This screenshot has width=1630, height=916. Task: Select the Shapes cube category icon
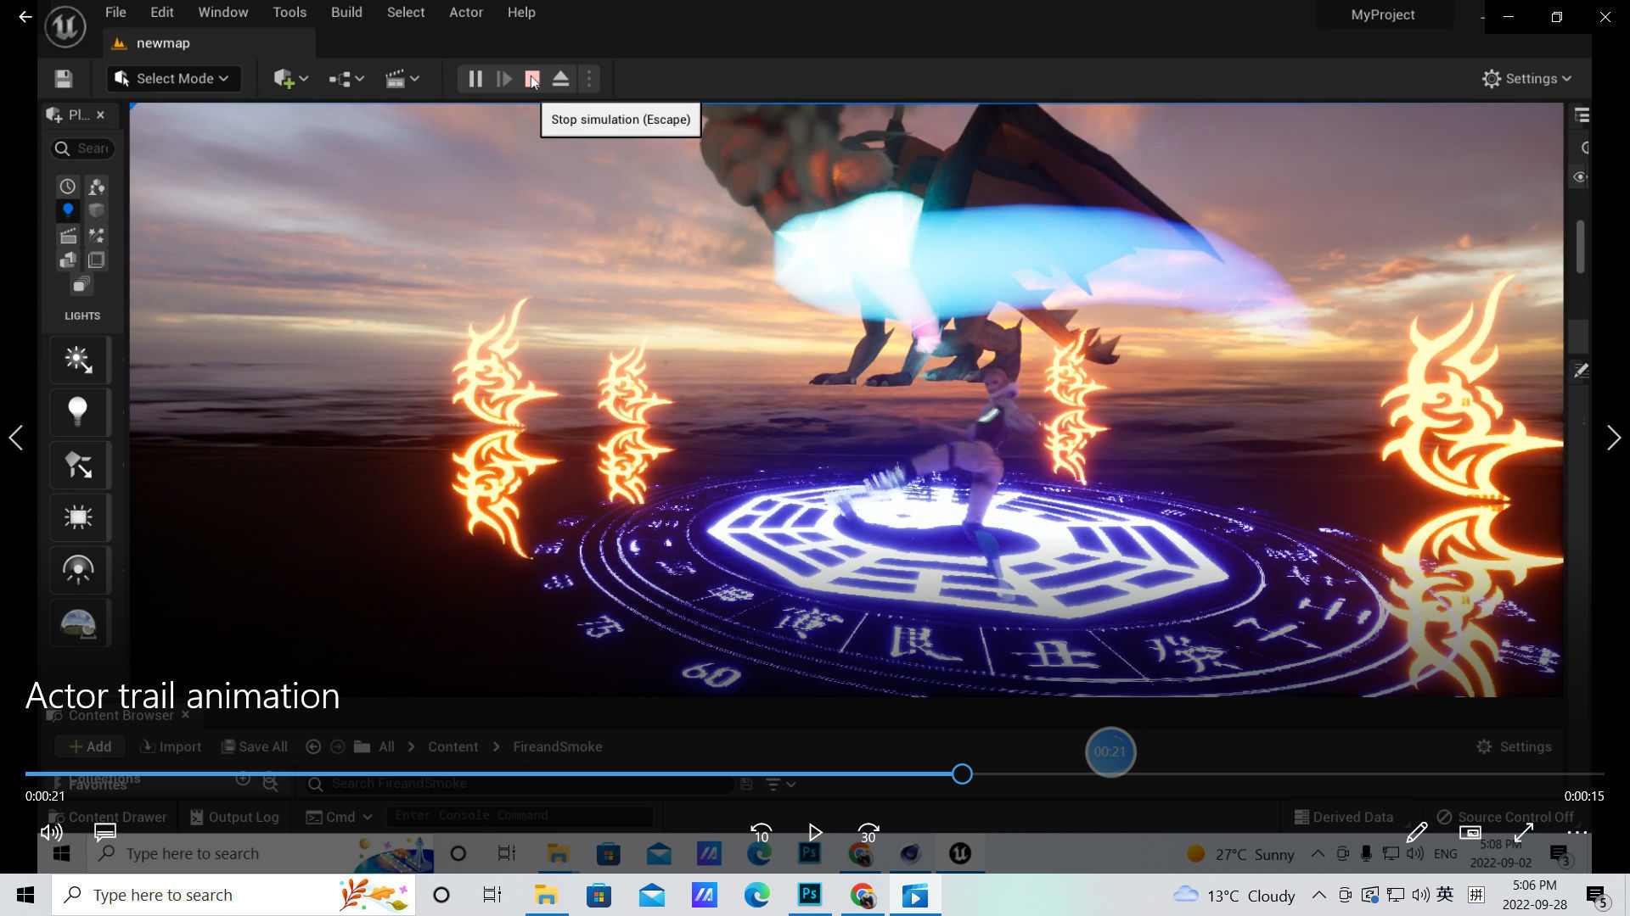point(97,210)
